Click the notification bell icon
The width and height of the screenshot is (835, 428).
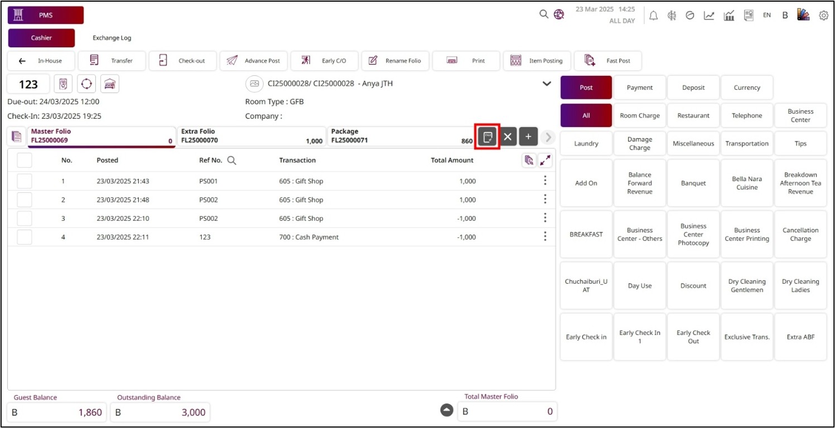[x=654, y=16]
